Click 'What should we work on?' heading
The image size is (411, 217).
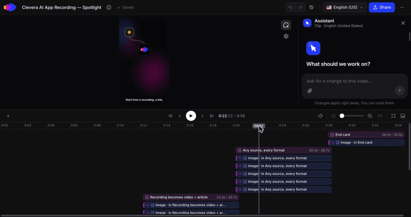click(x=338, y=64)
